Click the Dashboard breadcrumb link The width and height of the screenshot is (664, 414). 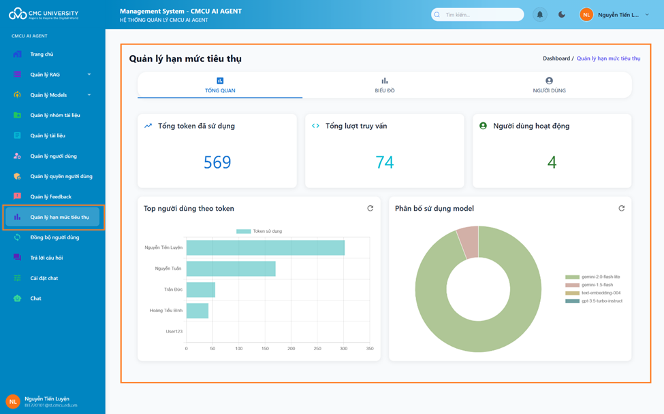[x=556, y=58]
